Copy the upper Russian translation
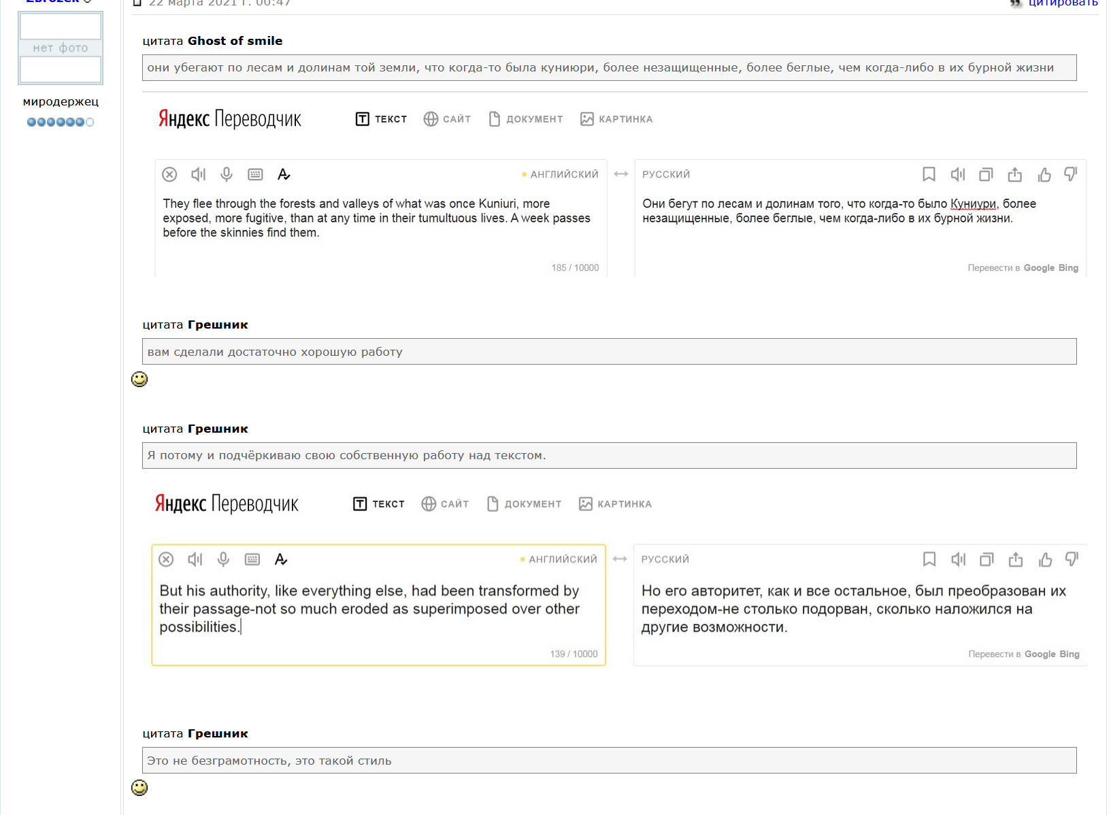The width and height of the screenshot is (1111, 815). pos(986,175)
